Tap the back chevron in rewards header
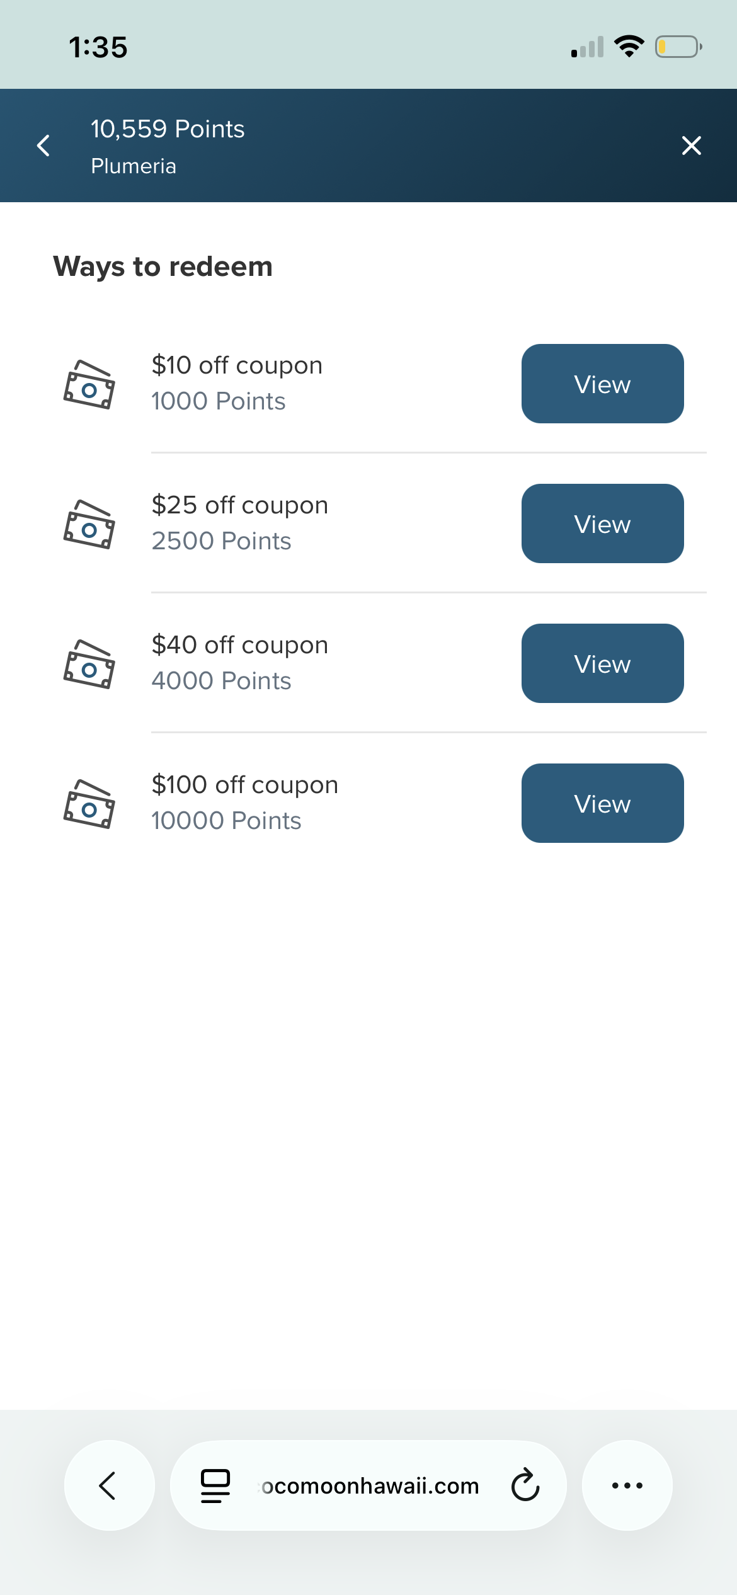Viewport: 737px width, 1595px height. click(x=43, y=146)
